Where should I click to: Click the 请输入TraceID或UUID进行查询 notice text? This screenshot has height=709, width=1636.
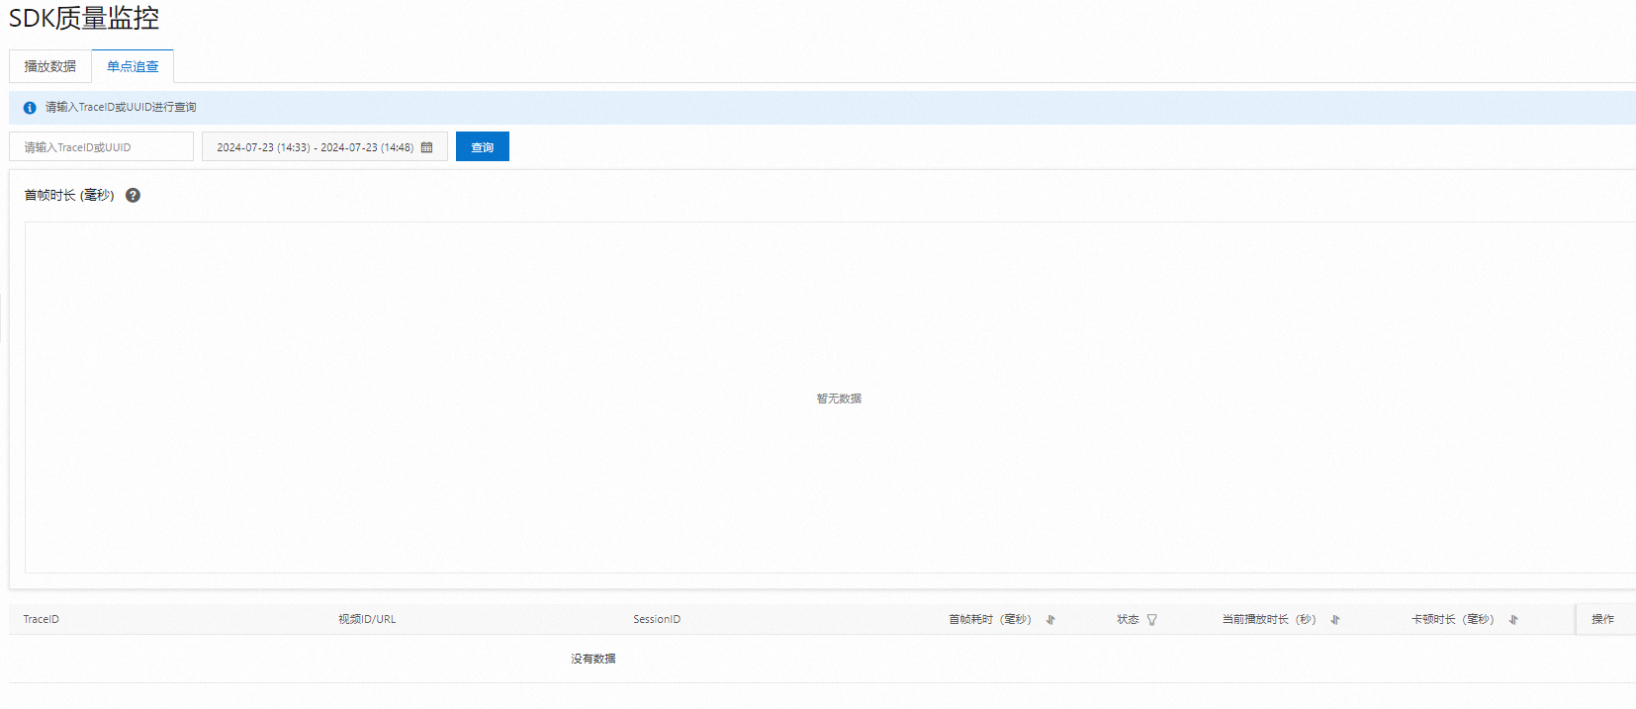coord(121,108)
